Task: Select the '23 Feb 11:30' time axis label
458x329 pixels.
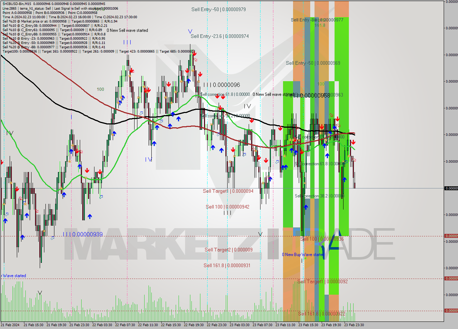Action: click(286, 325)
